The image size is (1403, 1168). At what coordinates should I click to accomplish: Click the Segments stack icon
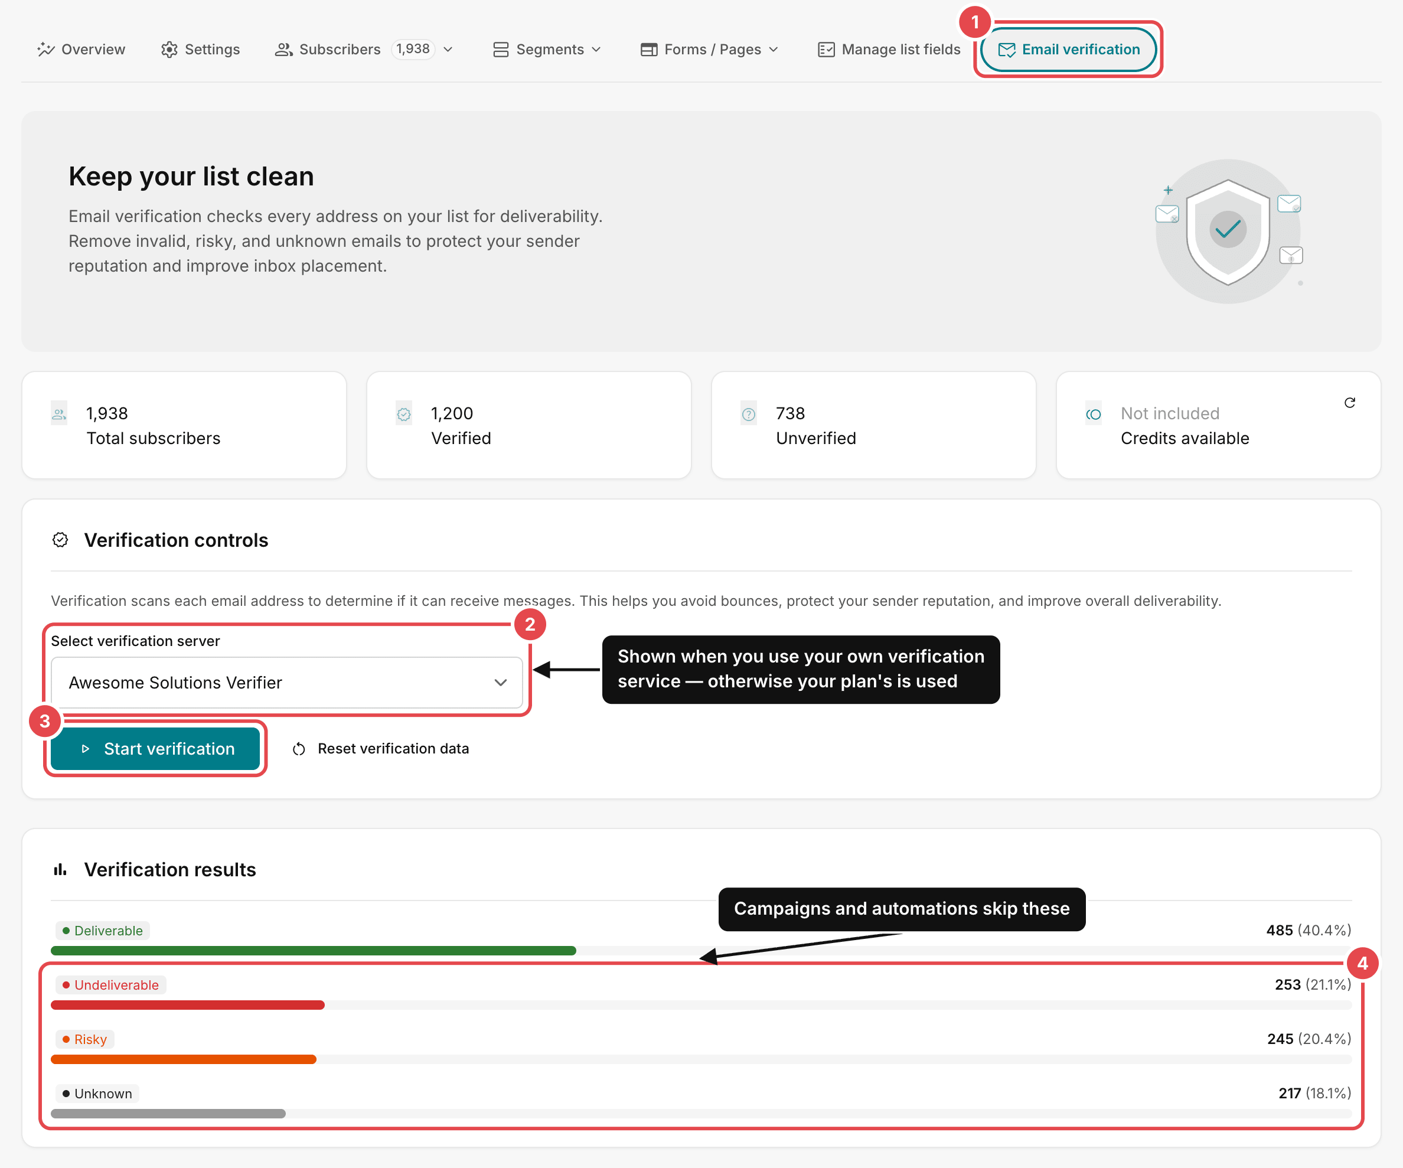click(500, 50)
